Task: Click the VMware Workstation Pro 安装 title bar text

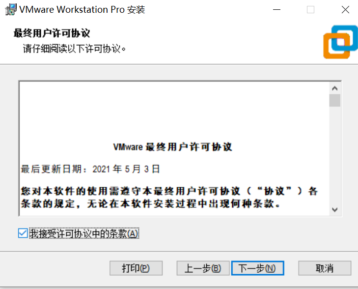Action: tap(82, 10)
